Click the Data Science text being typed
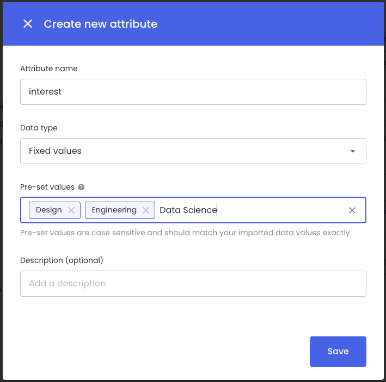Screen dimensions: 386x382 188,210
